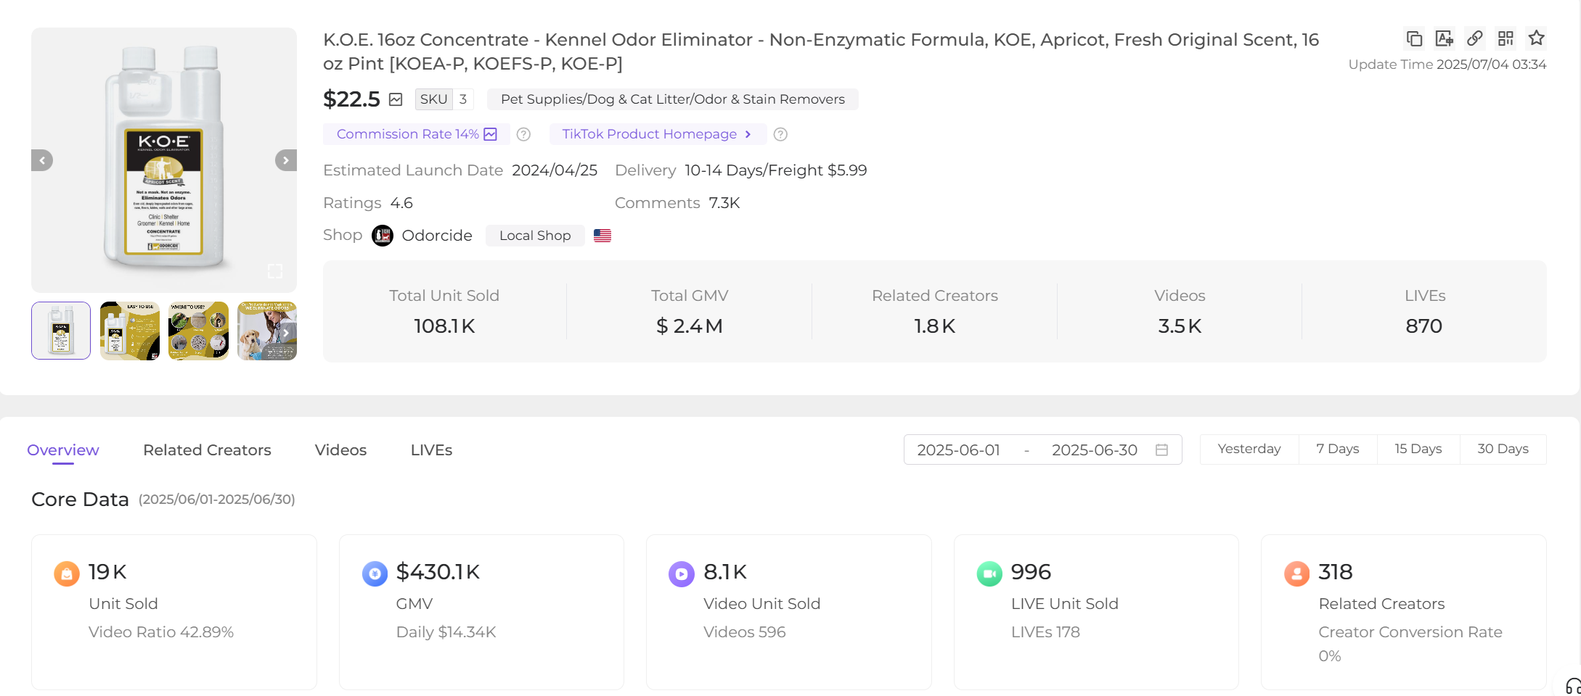Show the product QR code
1581x696 pixels.
tap(1506, 38)
